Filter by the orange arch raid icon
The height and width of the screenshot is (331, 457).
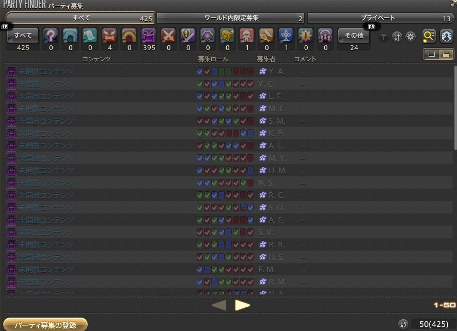129,36
